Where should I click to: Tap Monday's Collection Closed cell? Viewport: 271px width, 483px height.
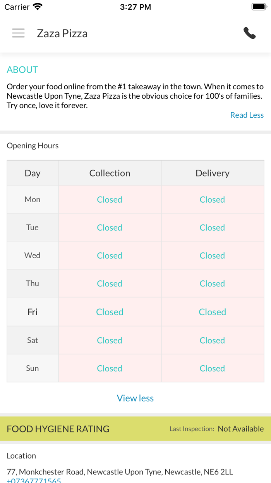[x=110, y=200]
